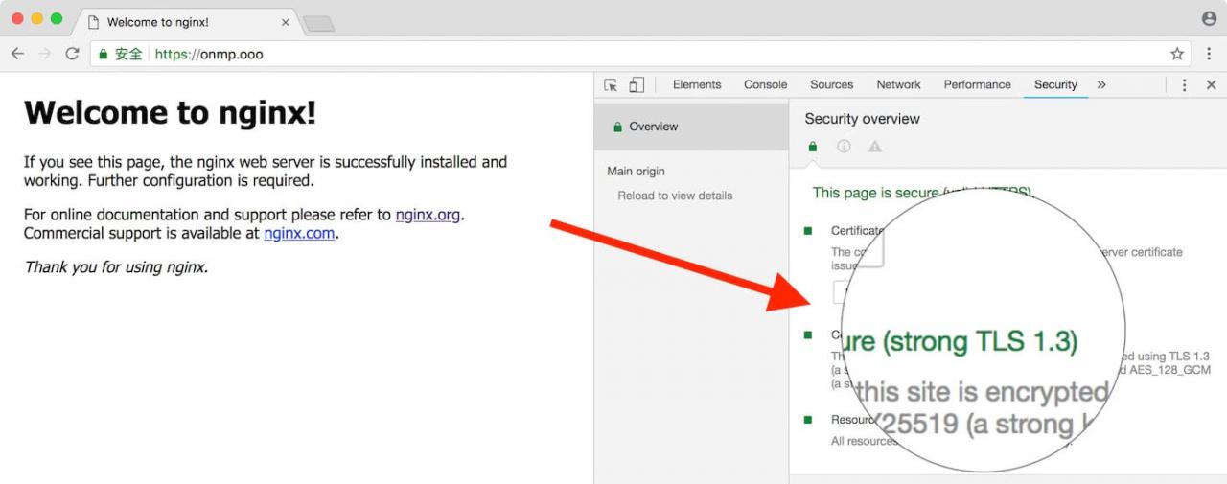The width and height of the screenshot is (1227, 484).
Task: Click the 安全 secure label in address bar
Action: pos(128,54)
